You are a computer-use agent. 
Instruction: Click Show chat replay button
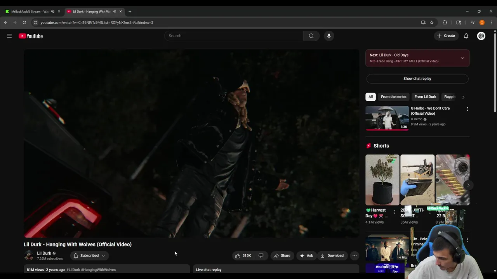[417, 79]
